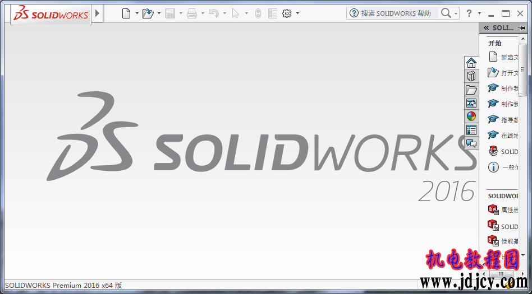Viewport: 532px width, 294px height.
Task: Open the Help menu dropdown arrow
Action: tap(479, 13)
